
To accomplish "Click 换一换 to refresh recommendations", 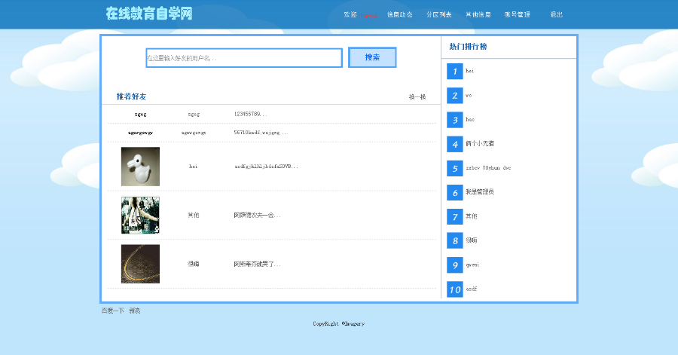I will pyautogui.click(x=417, y=97).
